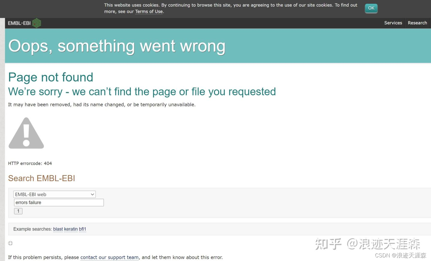Open the Research menu
This screenshot has height=261, width=431.
coord(417,23)
